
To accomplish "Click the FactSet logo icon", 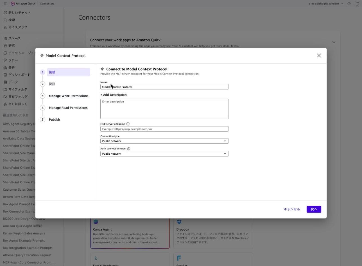I will [179, 258].
